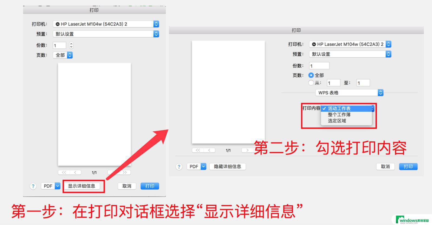This screenshot has width=432, height=225.
Task: Open the presets 默认设置 dropdown in right dialog
Action: (x=350, y=54)
